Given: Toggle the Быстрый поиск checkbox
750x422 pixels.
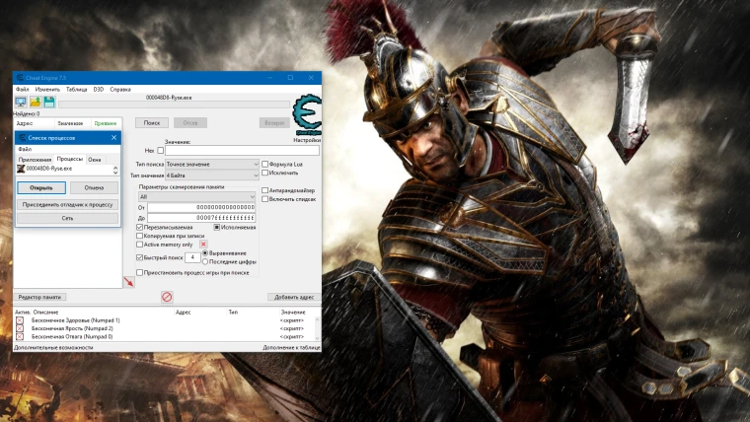Looking at the screenshot, I should click(140, 257).
